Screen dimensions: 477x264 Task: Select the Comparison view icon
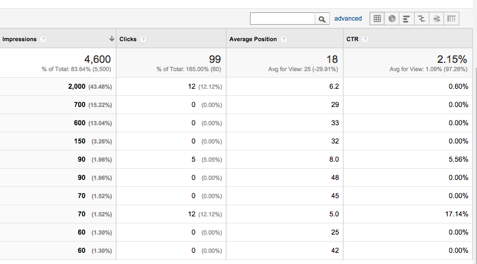click(421, 19)
